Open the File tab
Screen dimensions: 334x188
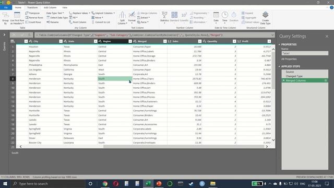(6, 7)
